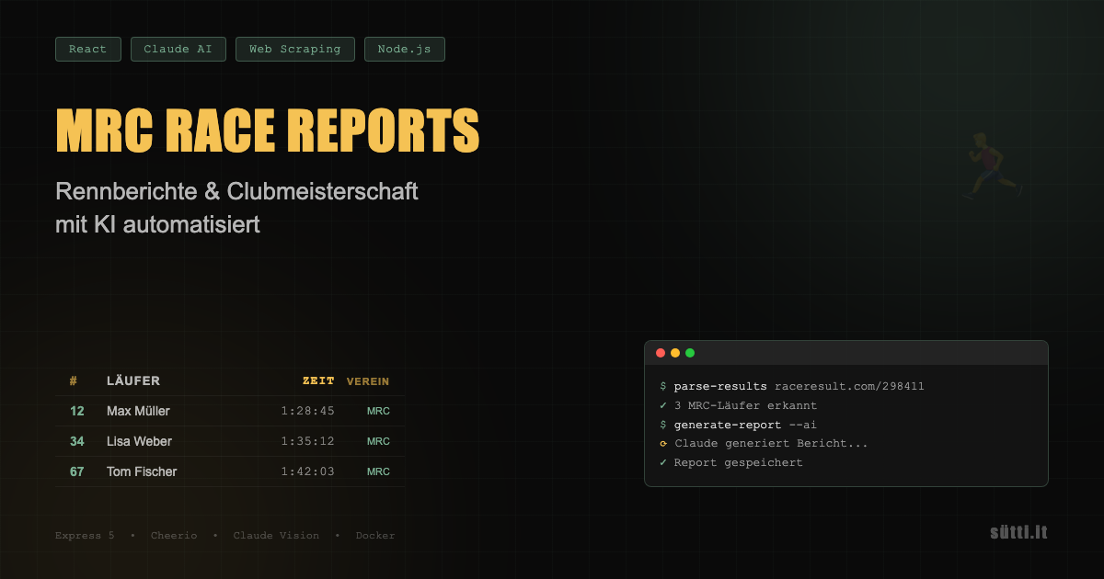Sort the table by ZEIT column
This screenshot has width=1104, height=579.
click(316, 380)
